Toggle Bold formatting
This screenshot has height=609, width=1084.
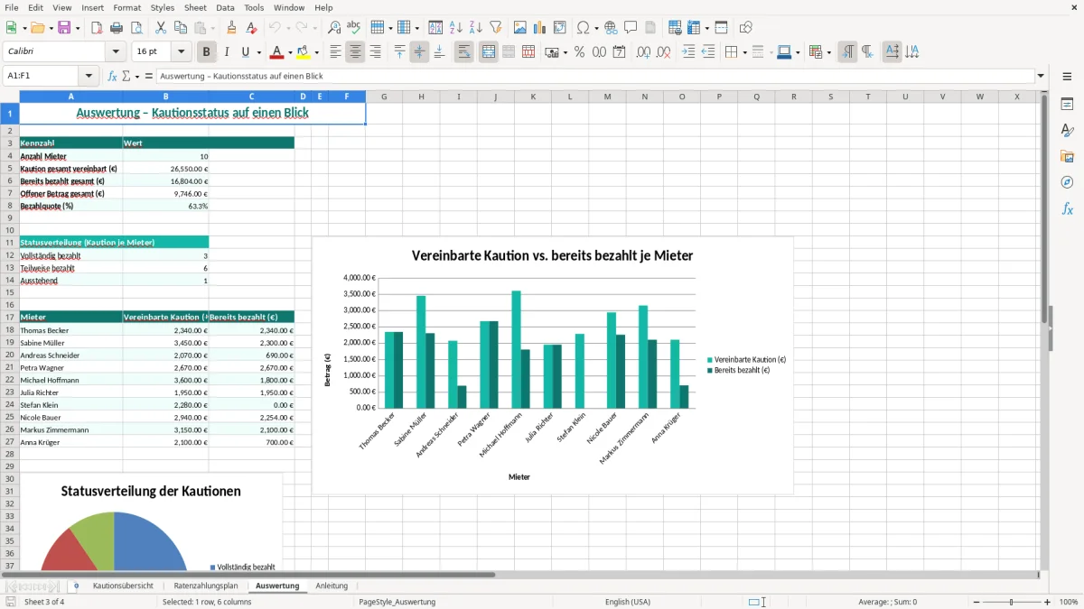pos(206,52)
